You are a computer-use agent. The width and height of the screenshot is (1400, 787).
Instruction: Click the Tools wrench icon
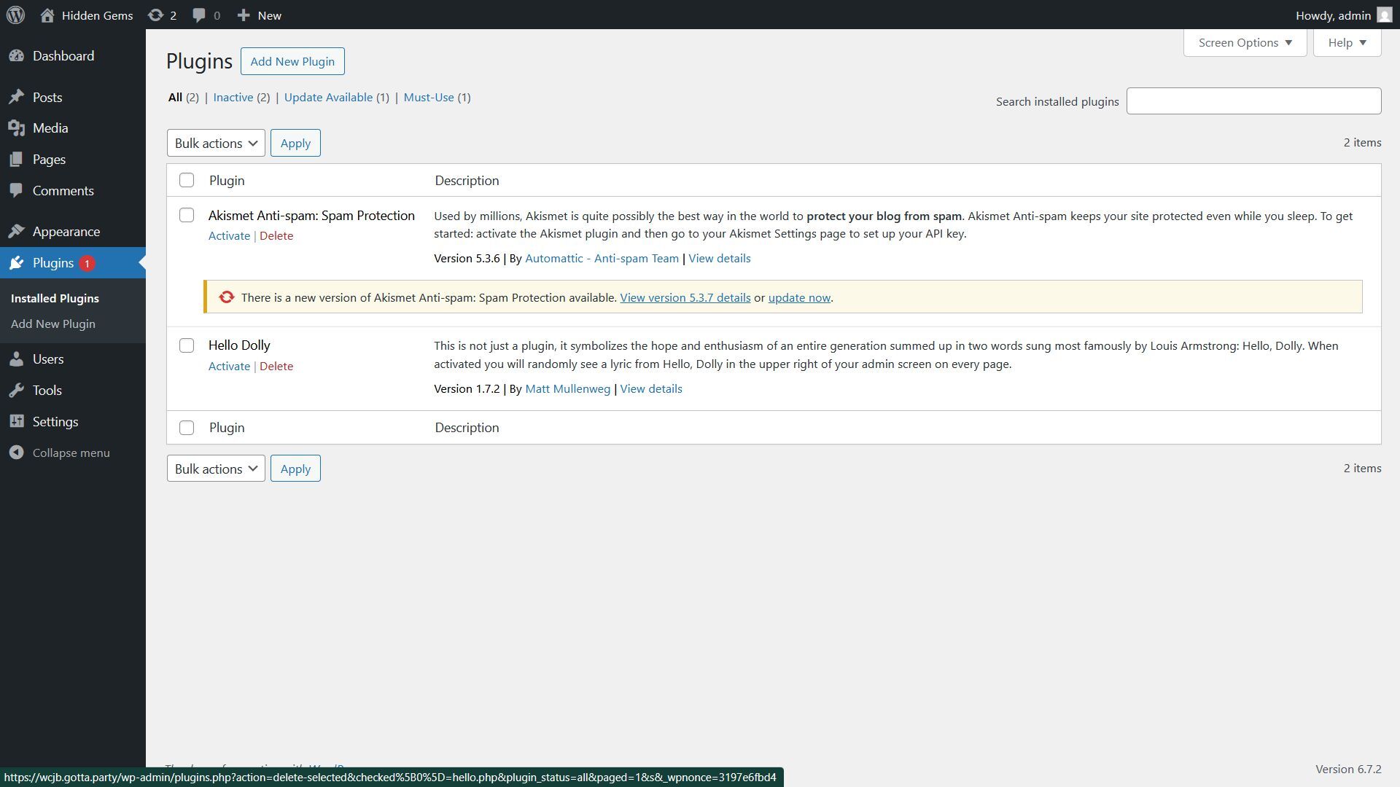[17, 391]
